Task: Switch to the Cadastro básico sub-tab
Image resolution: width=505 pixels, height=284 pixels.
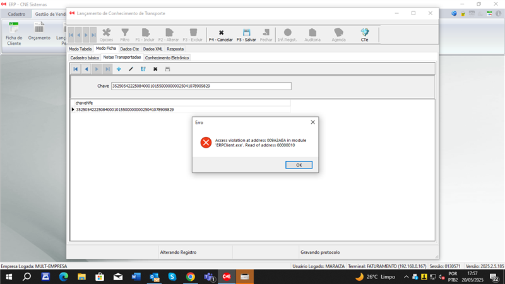Action: (x=84, y=57)
